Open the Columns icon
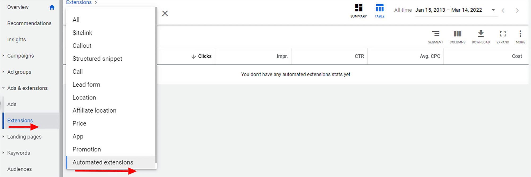 [x=457, y=34]
